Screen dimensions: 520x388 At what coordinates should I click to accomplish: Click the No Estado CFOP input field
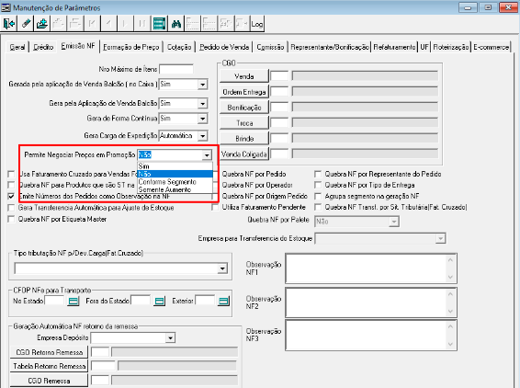pyautogui.click(x=54, y=301)
